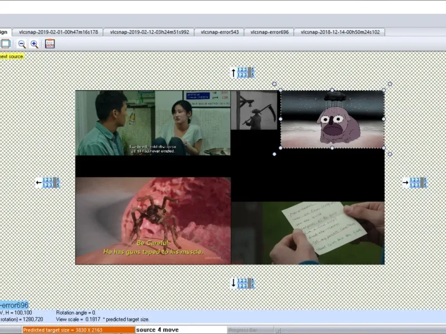Viewport: 446px width, 334px height.
Task: Click the blue frame icon in toolbar
Action: tap(6, 44)
